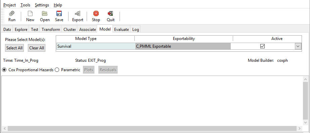Click the Exportability column header
The image size is (310, 133).
coord(184,39)
